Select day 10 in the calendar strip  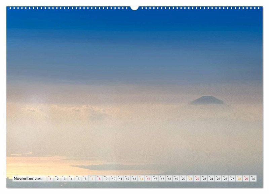pos(113,179)
